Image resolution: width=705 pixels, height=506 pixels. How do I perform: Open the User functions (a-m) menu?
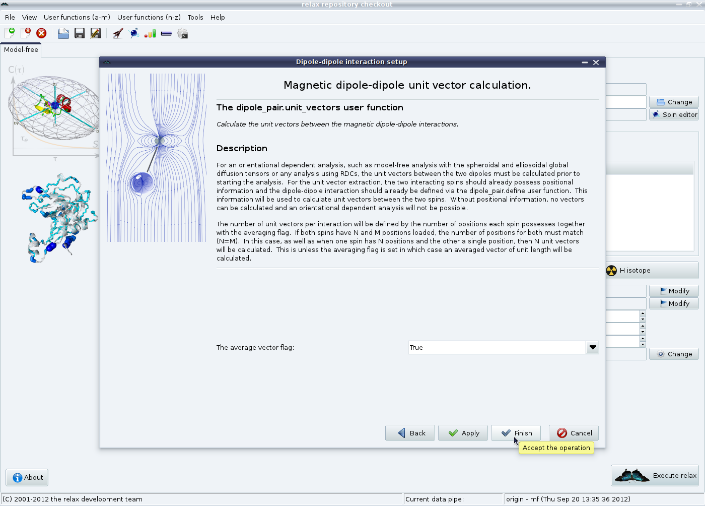pyautogui.click(x=77, y=17)
